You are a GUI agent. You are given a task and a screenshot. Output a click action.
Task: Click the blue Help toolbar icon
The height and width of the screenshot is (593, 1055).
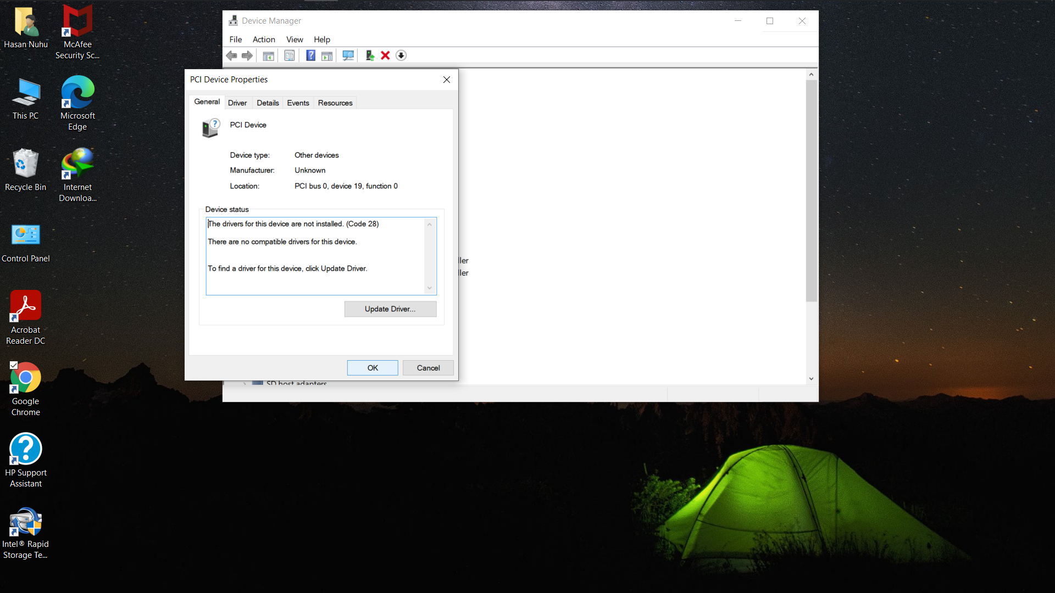[310, 55]
